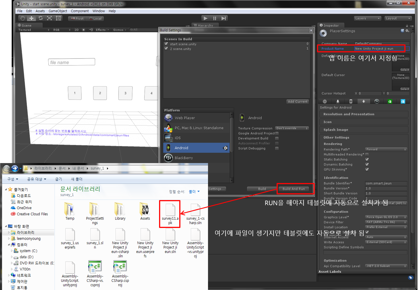Click the Build button
This screenshot has width=420, height=290.
(262, 189)
